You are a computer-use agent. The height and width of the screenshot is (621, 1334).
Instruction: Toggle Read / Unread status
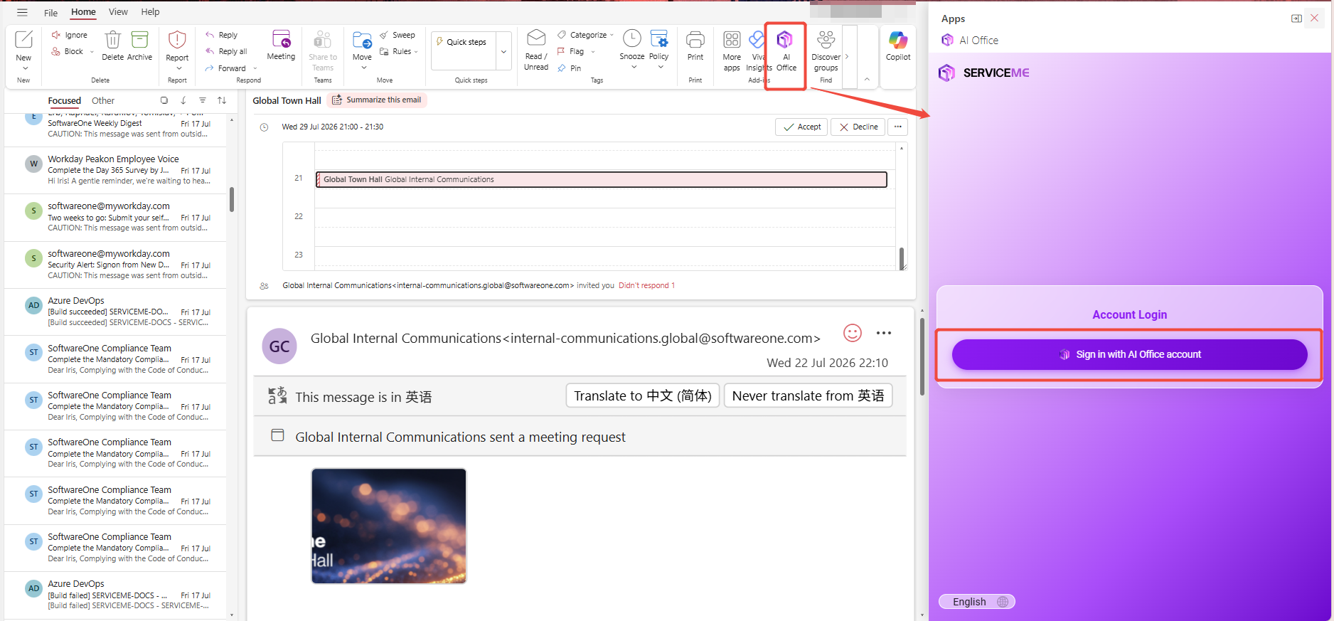tap(536, 50)
